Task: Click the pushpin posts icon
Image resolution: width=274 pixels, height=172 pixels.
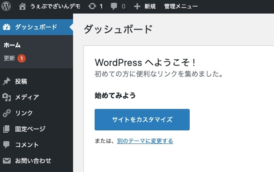Action: pos(7,81)
